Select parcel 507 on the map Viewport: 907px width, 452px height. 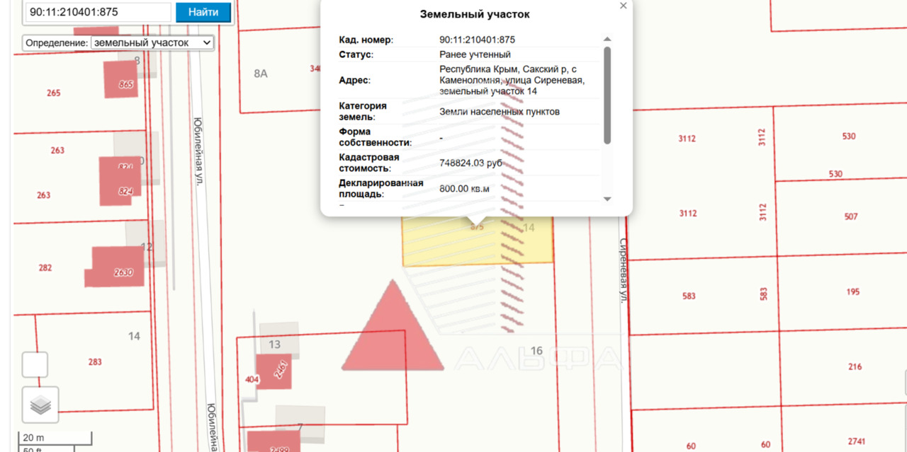pos(851,216)
